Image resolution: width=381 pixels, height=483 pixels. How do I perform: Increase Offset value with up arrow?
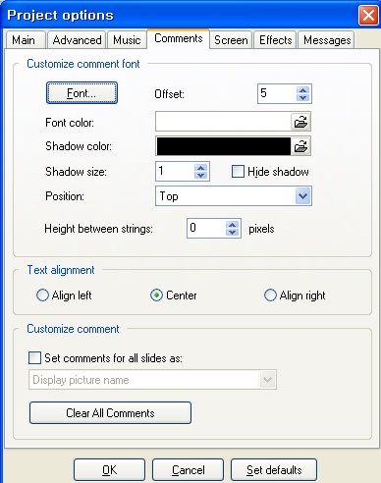point(303,90)
